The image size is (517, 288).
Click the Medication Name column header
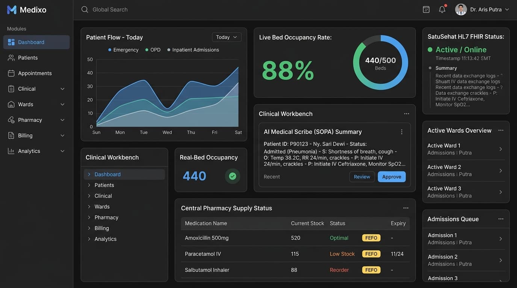coord(206,223)
